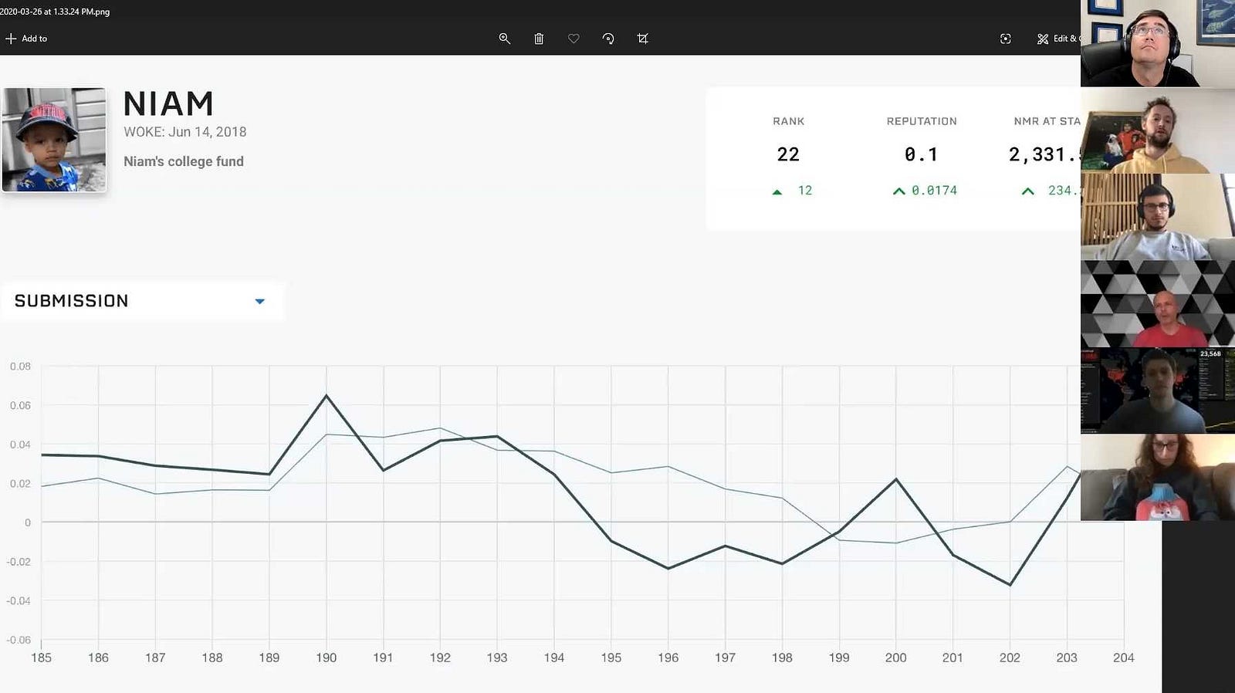The height and width of the screenshot is (693, 1235).
Task: Select the top video participant tile with headset
Action: pyautogui.click(x=1158, y=43)
